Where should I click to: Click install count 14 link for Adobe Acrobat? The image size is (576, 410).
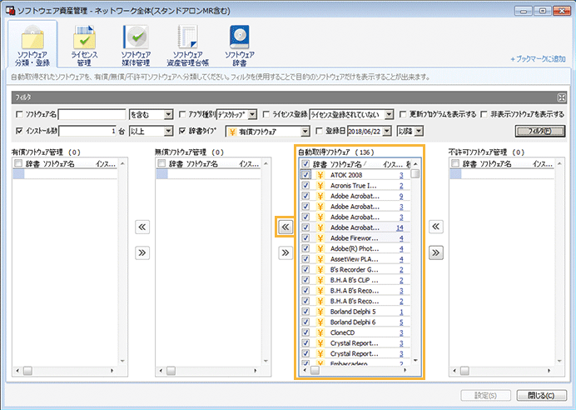tap(400, 227)
